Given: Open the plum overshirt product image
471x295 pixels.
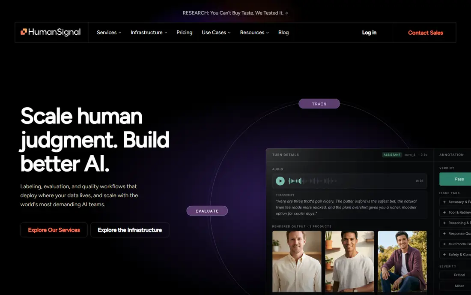Looking at the screenshot, I should tap(402, 261).
